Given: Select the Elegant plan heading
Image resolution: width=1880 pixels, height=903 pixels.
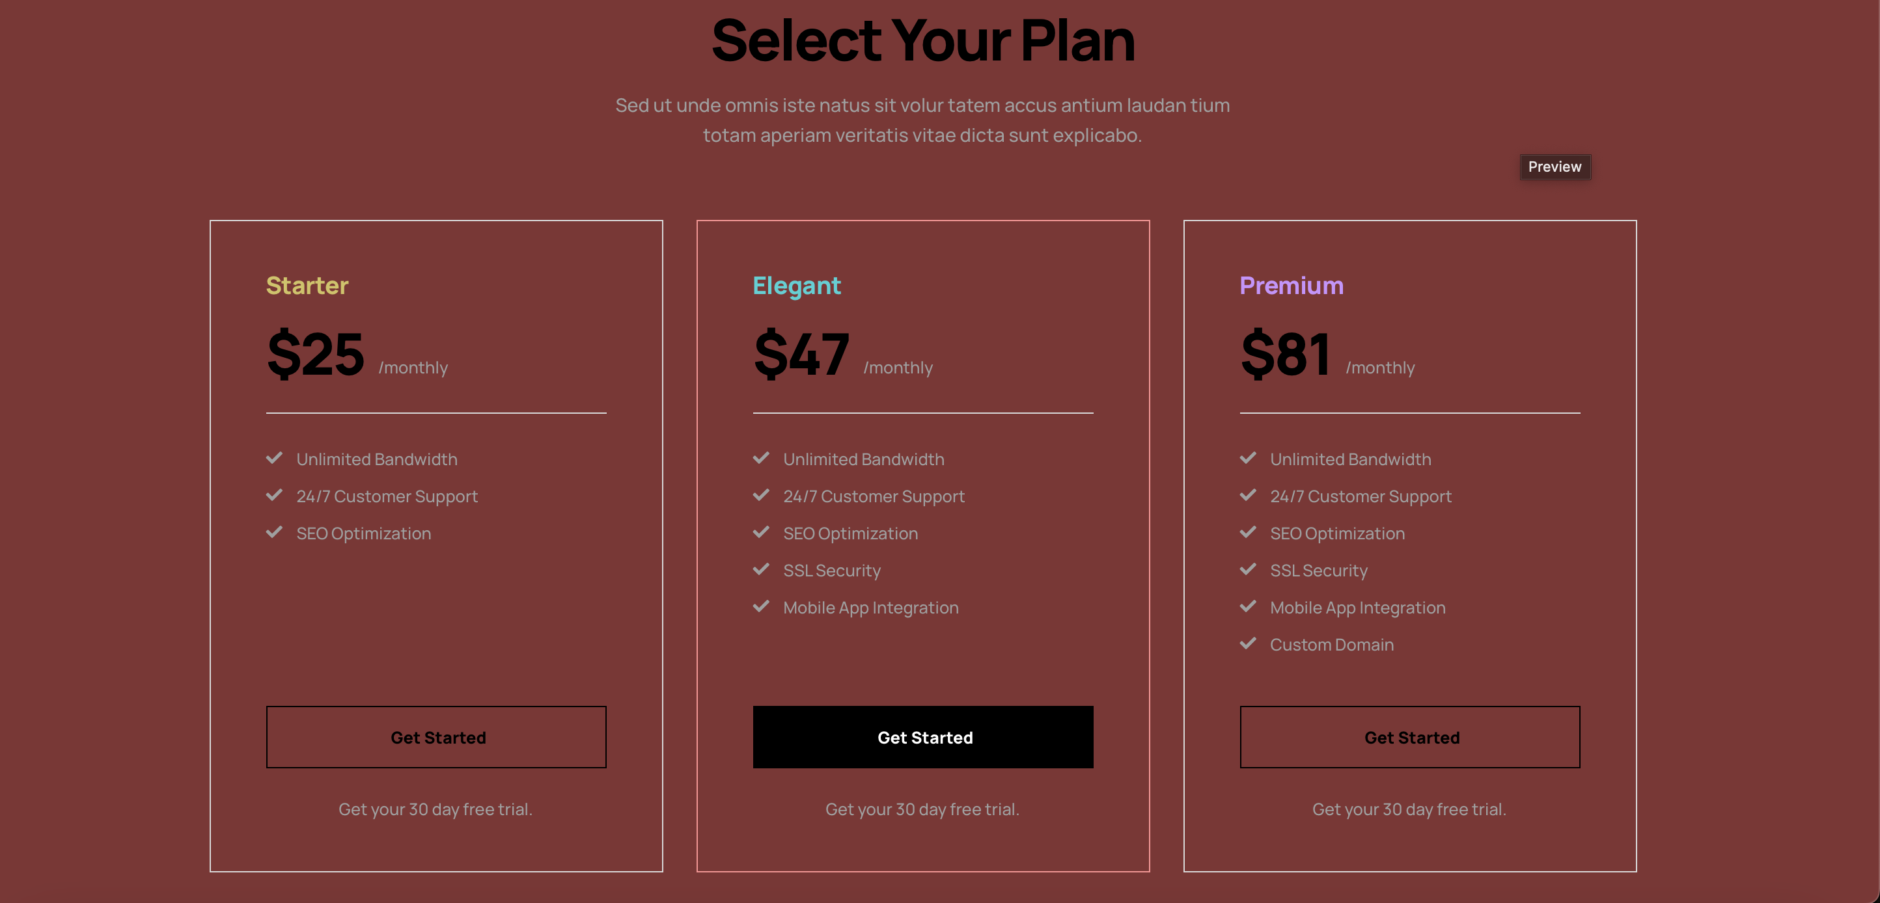Looking at the screenshot, I should (x=796, y=285).
